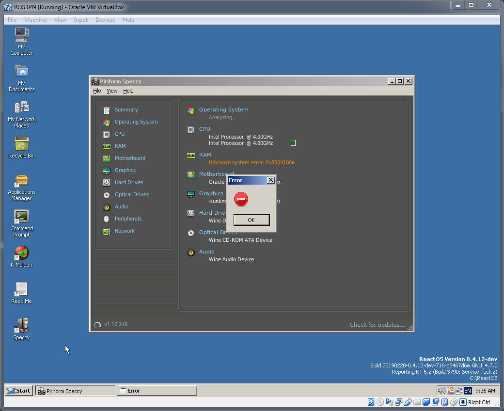Open Network section in sidebar
Viewport: 504px width, 411px height.
click(x=124, y=231)
